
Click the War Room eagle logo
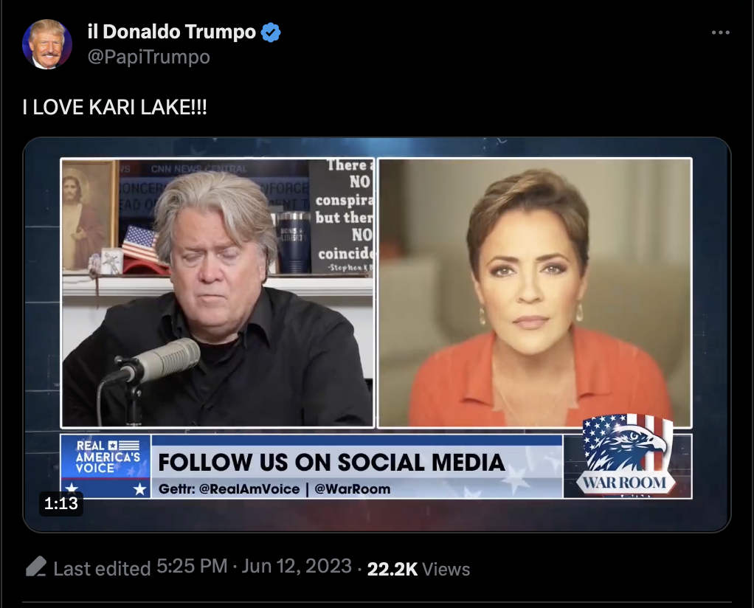626,455
